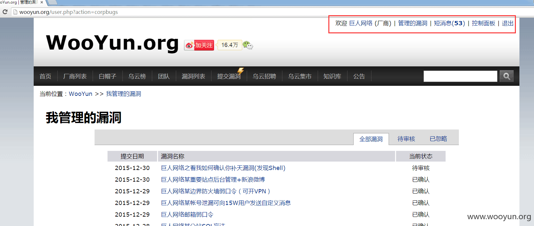This screenshot has width=534, height=226.
Task: Open the WeChat icon beside follower count
Action: coord(248,45)
